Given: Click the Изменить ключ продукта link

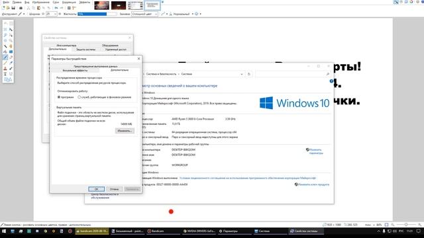Looking at the screenshot, I should (313, 184).
